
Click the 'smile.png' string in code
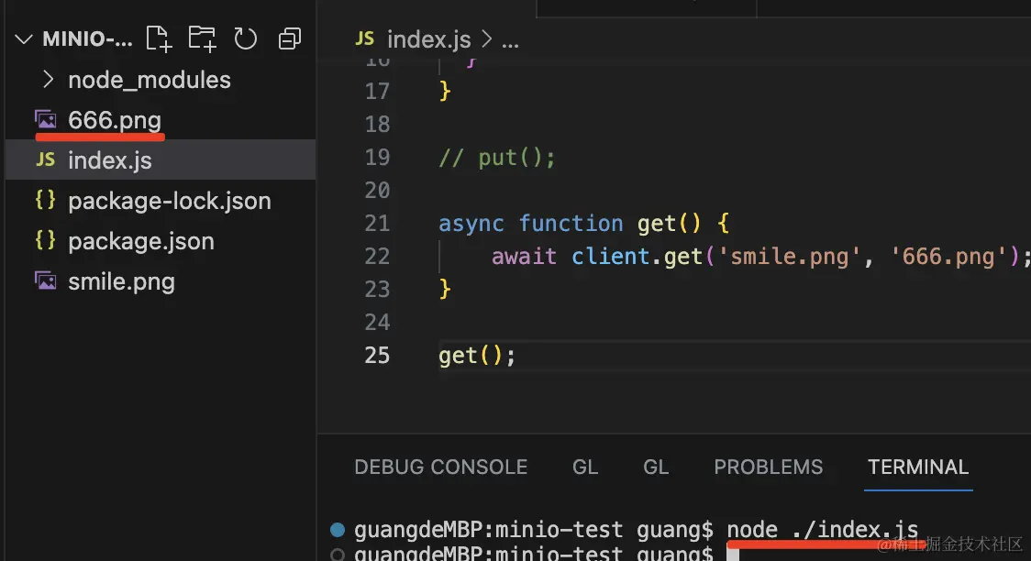(x=788, y=256)
